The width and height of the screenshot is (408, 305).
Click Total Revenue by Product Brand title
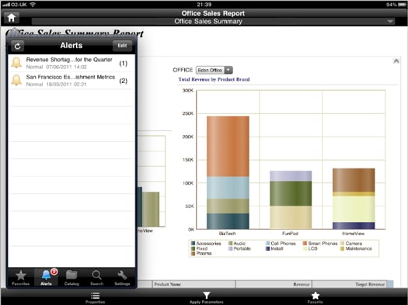[214, 79]
